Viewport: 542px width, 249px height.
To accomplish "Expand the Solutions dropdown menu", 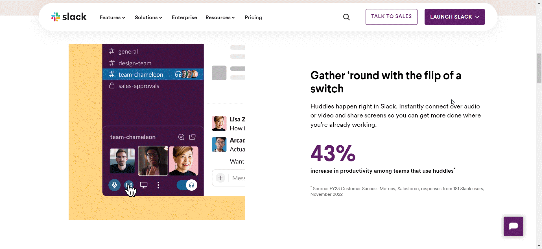I will point(148,17).
